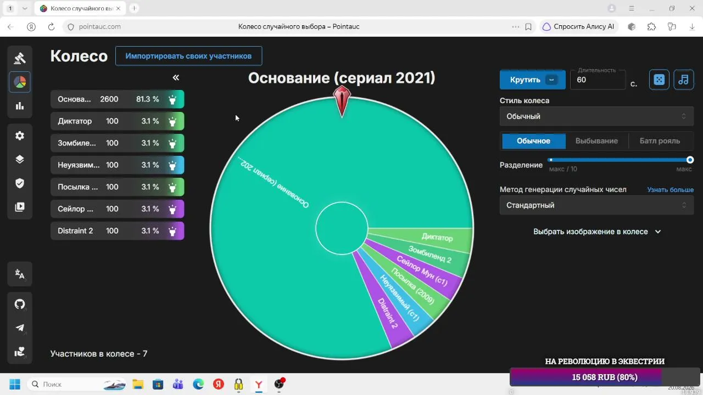703x395 pixels.
Task: Select the Обычное wheel mode
Action: pos(533,141)
